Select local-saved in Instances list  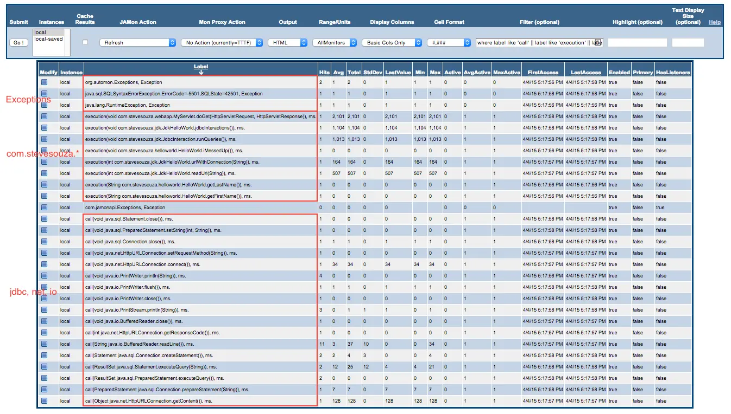click(48, 39)
